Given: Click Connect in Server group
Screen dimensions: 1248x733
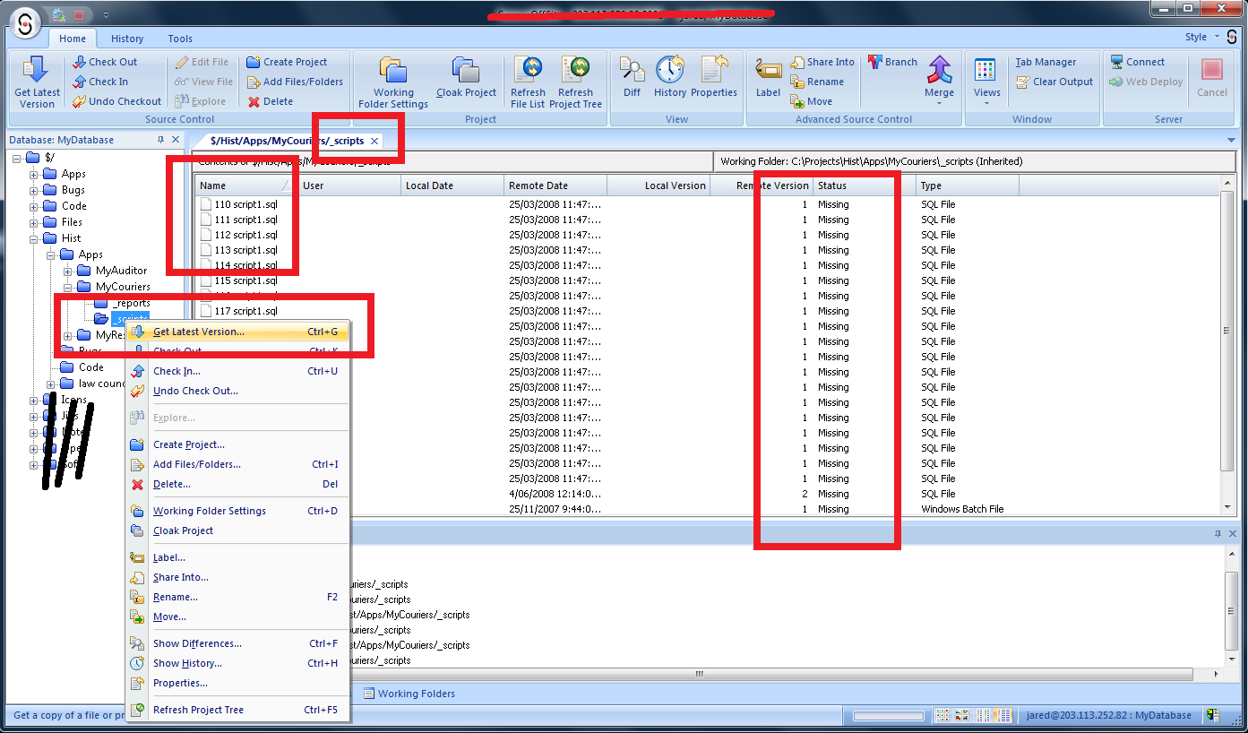Looking at the screenshot, I should (x=1138, y=62).
